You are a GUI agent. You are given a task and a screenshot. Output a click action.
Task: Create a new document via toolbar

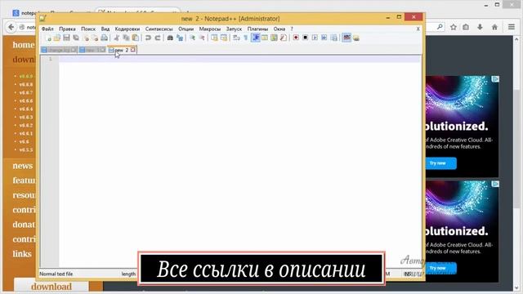48,38
